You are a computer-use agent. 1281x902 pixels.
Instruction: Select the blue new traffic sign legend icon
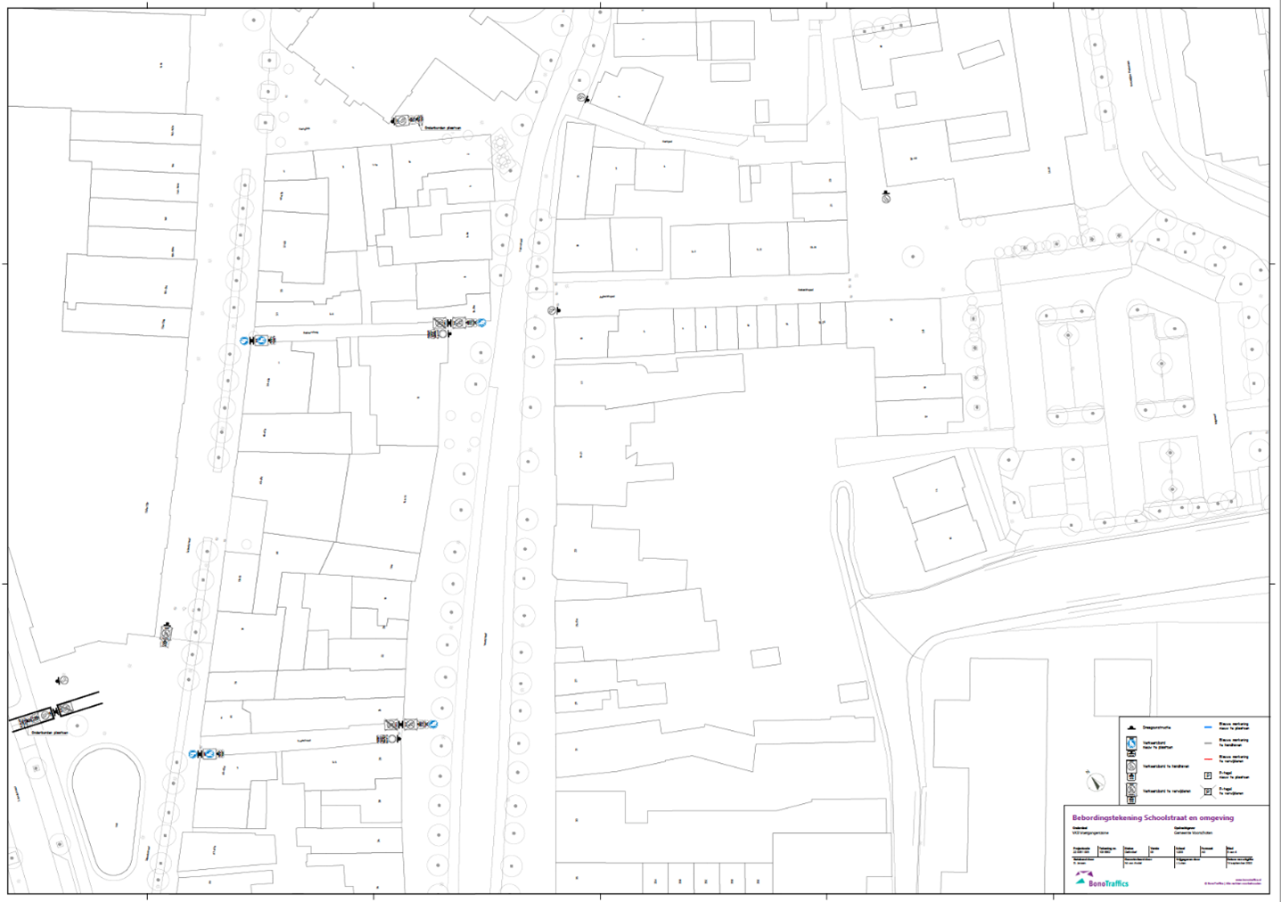[1131, 745]
